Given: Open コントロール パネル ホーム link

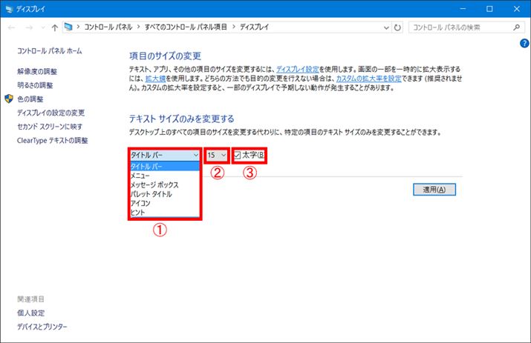Looking at the screenshot, I should click(x=50, y=50).
